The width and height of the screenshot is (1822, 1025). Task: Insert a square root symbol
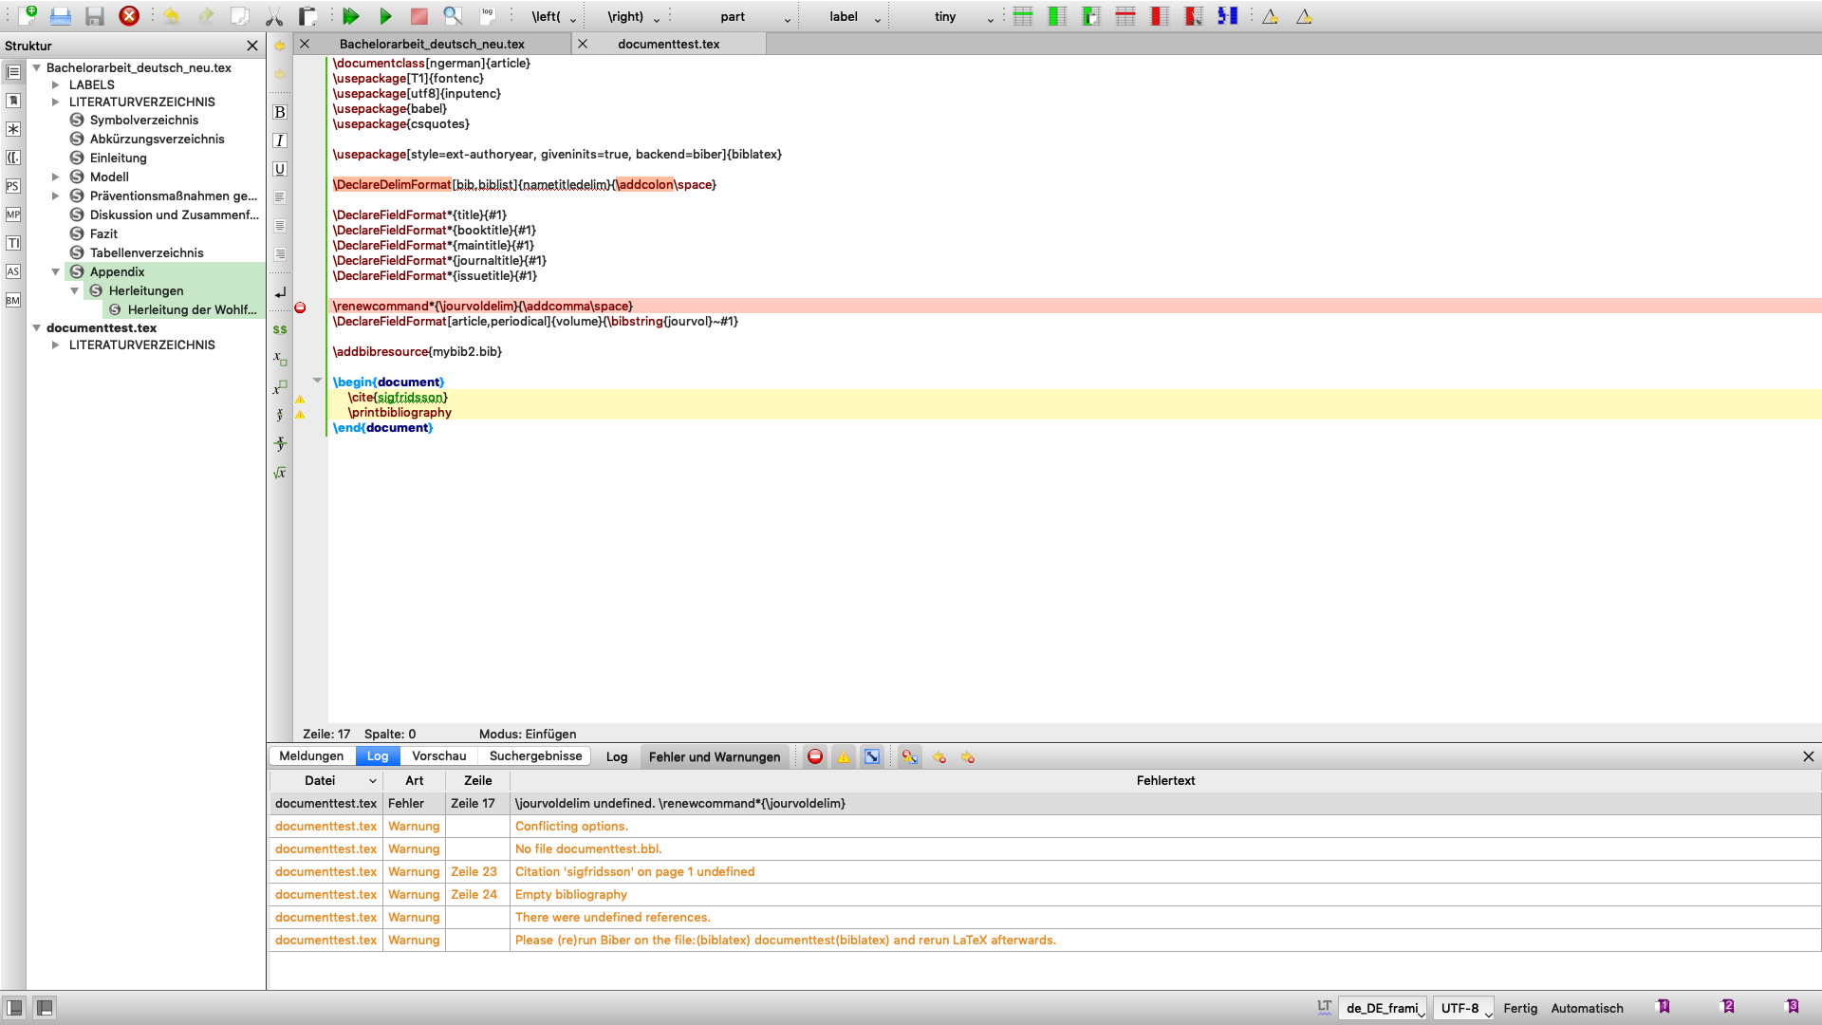pyautogui.click(x=280, y=473)
